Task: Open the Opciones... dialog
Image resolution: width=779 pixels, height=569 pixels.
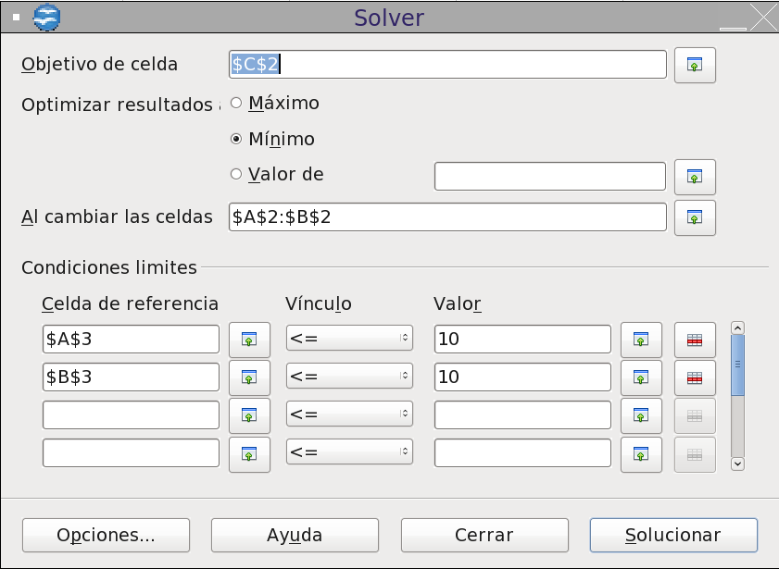Action: (106, 535)
